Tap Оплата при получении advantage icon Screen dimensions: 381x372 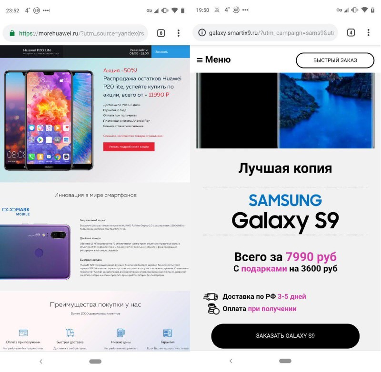(23, 333)
